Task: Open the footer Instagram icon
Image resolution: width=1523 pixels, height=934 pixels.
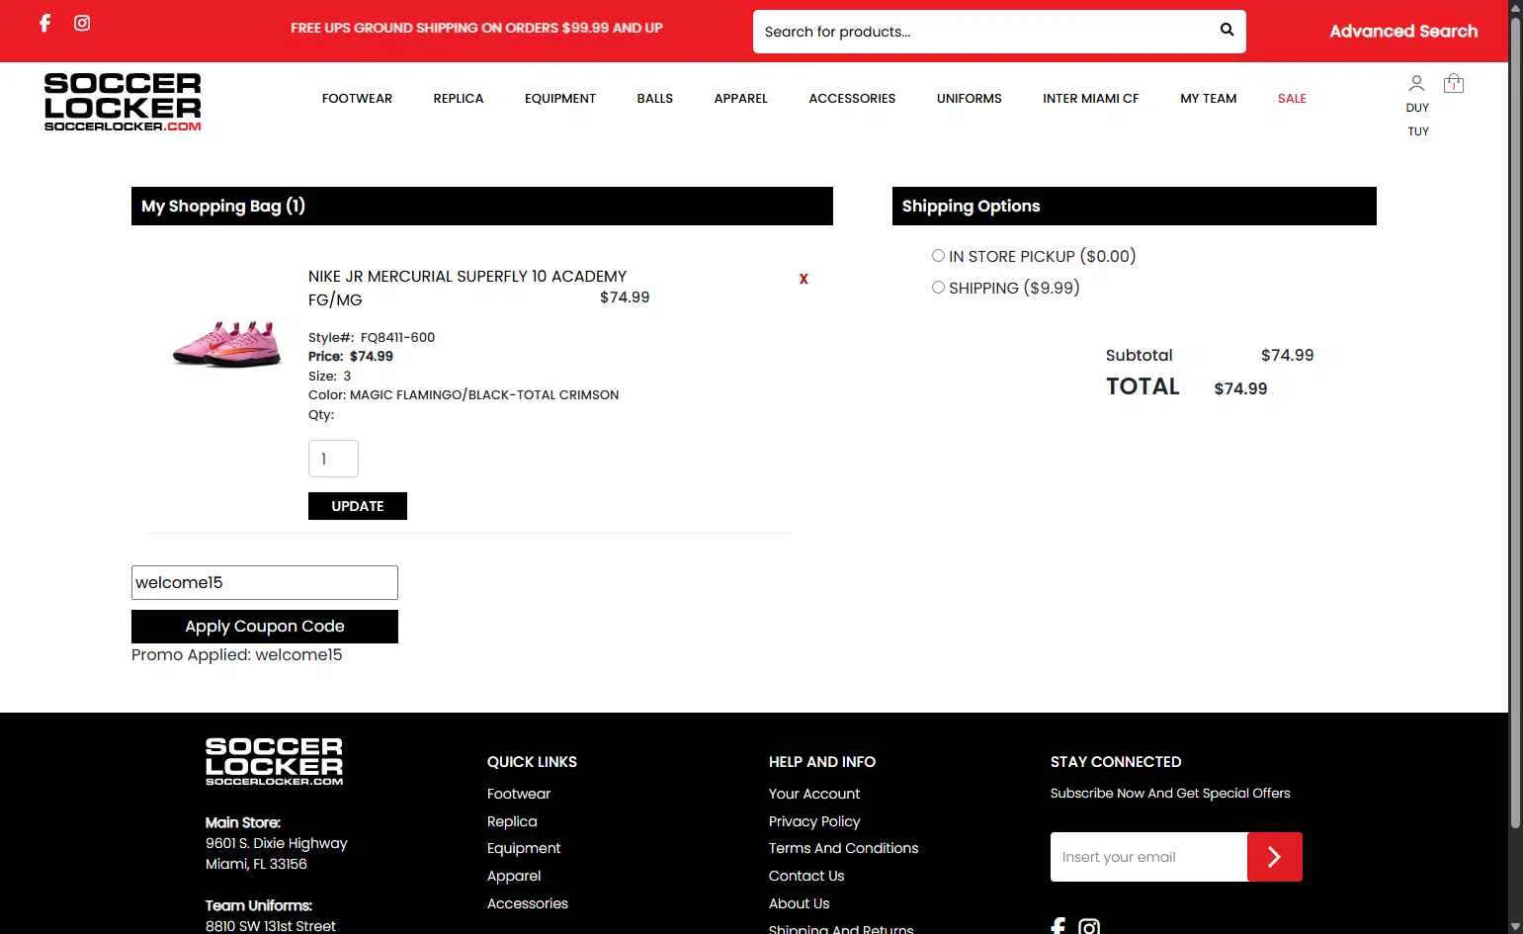Action: pos(1089,926)
